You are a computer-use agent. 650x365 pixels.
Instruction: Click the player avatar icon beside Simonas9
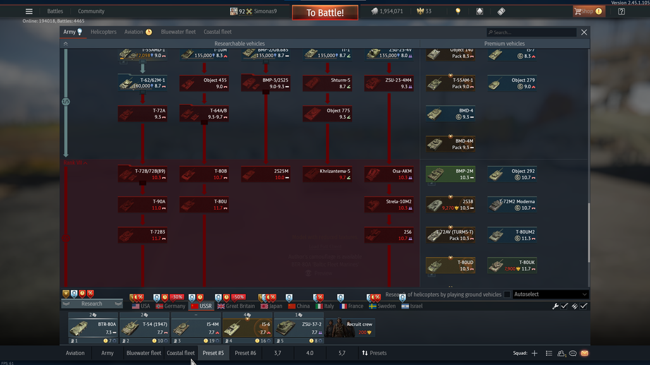pos(234,11)
